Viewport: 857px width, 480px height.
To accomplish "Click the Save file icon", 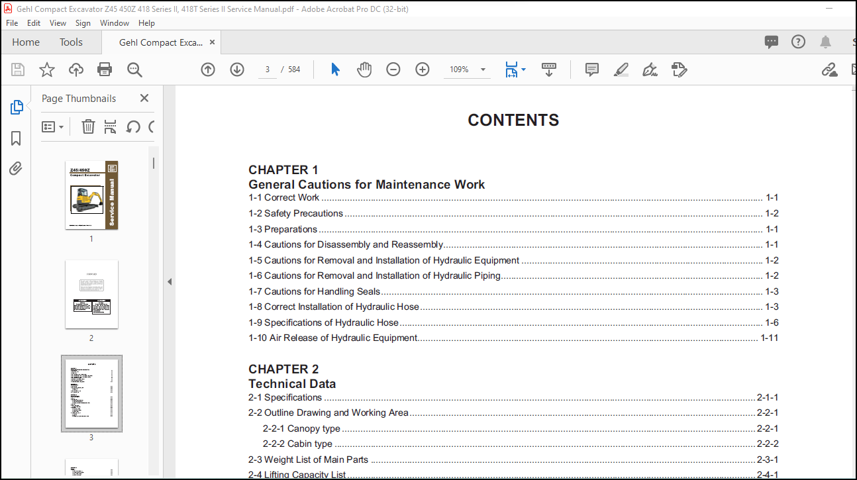I will (x=18, y=70).
